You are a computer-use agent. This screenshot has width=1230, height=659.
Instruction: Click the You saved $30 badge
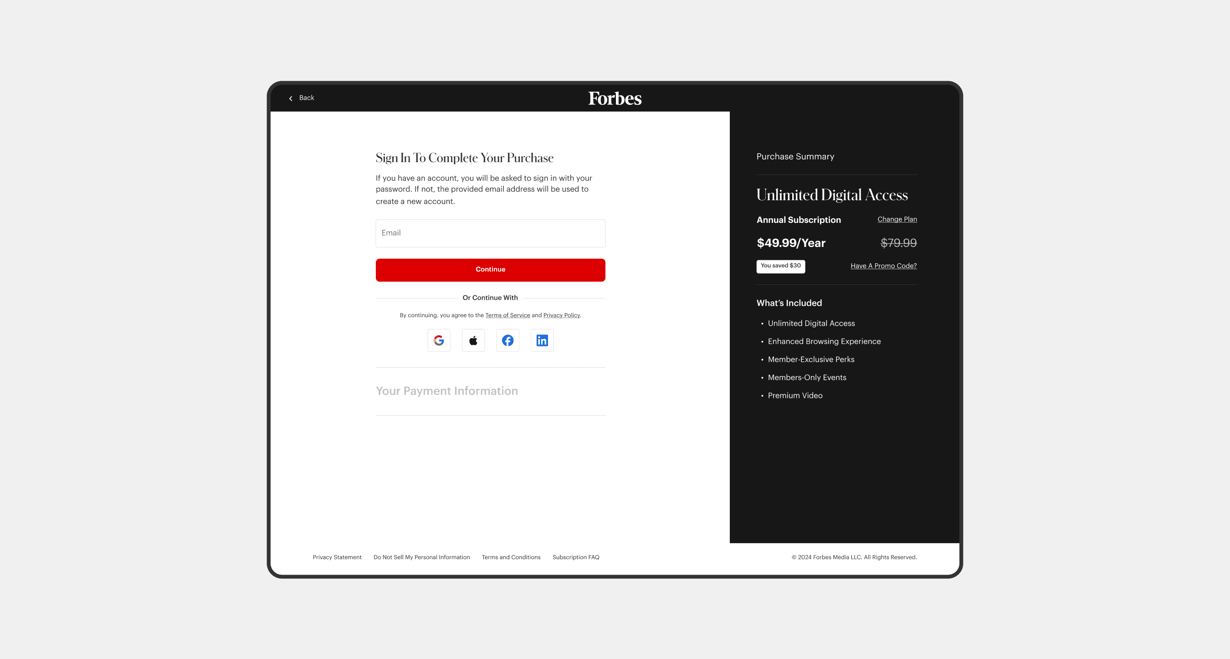pyautogui.click(x=781, y=267)
